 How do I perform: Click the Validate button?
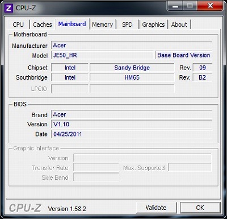coord(156,208)
